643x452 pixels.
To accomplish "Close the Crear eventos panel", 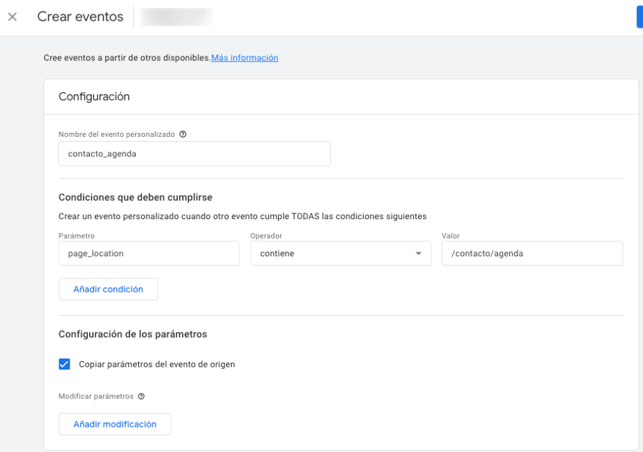I will (x=13, y=17).
